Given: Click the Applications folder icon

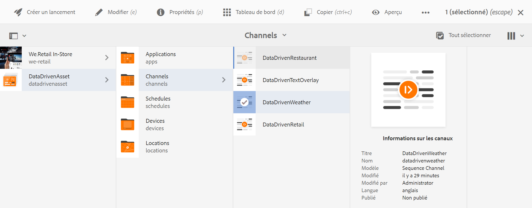Looking at the screenshot, I should 128,58.
